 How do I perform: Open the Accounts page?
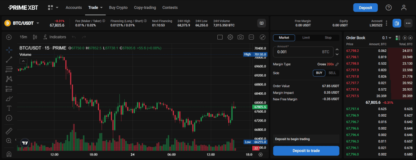point(74,8)
